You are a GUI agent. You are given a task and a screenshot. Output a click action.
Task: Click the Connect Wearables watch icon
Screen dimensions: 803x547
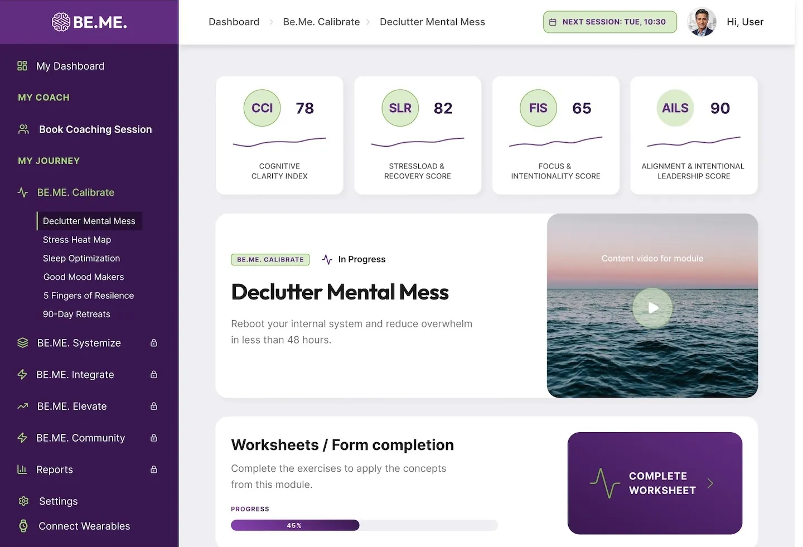coord(23,526)
